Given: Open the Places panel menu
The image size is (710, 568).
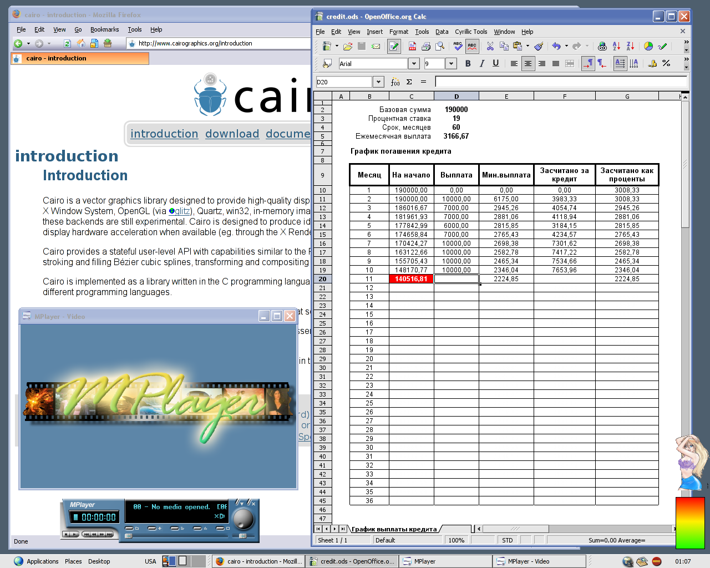Looking at the screenshot, I should (73, 561).
